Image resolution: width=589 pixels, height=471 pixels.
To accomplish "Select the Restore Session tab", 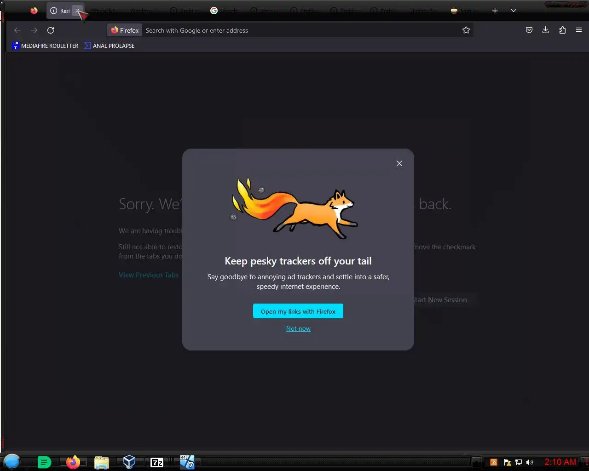I will point(60,11).
